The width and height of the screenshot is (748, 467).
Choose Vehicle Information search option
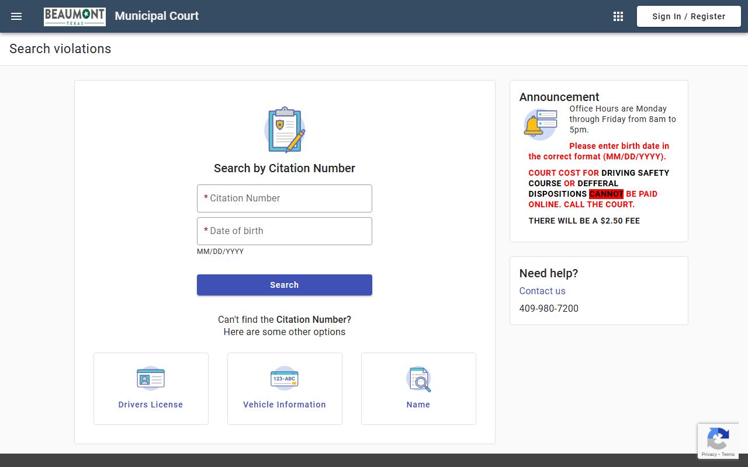click(285, 389)
